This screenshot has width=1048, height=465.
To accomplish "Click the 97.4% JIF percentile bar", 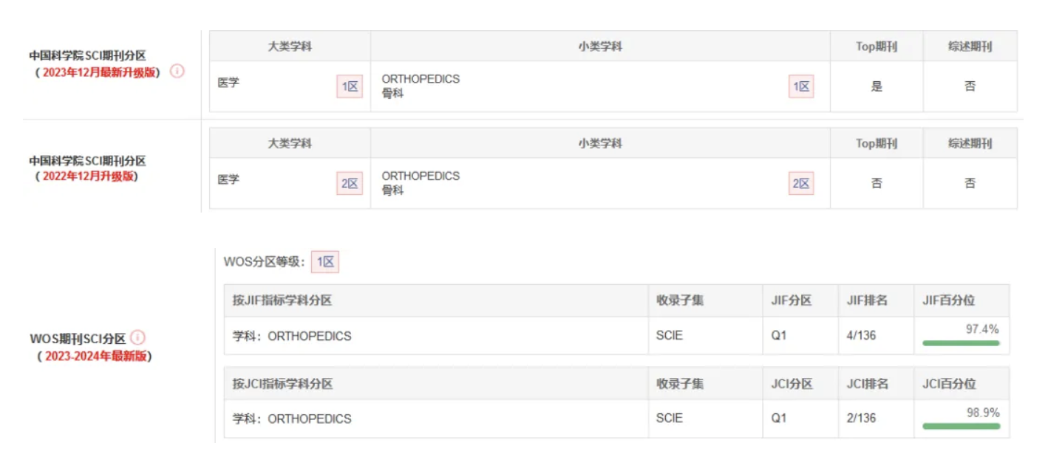I will tap(961, 342).
